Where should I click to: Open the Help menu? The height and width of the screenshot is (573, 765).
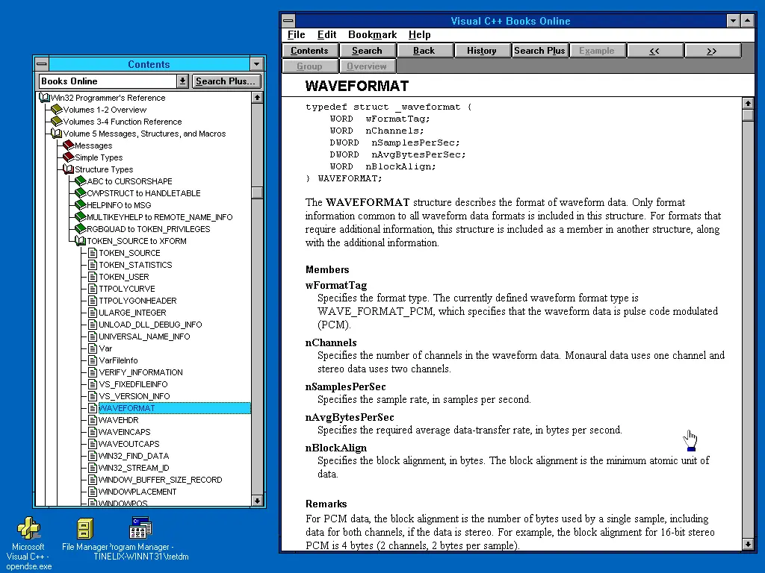pos(420,34)
